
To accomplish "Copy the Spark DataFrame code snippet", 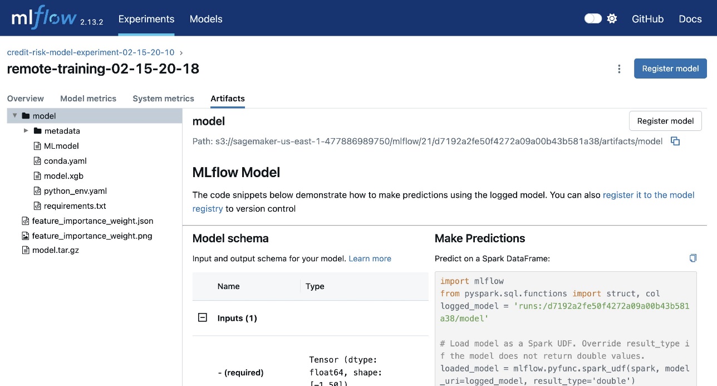I will [693, 258].
